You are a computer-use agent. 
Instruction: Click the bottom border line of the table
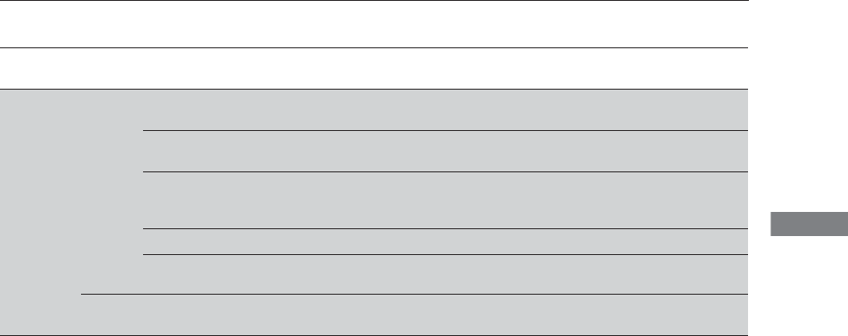374,335
